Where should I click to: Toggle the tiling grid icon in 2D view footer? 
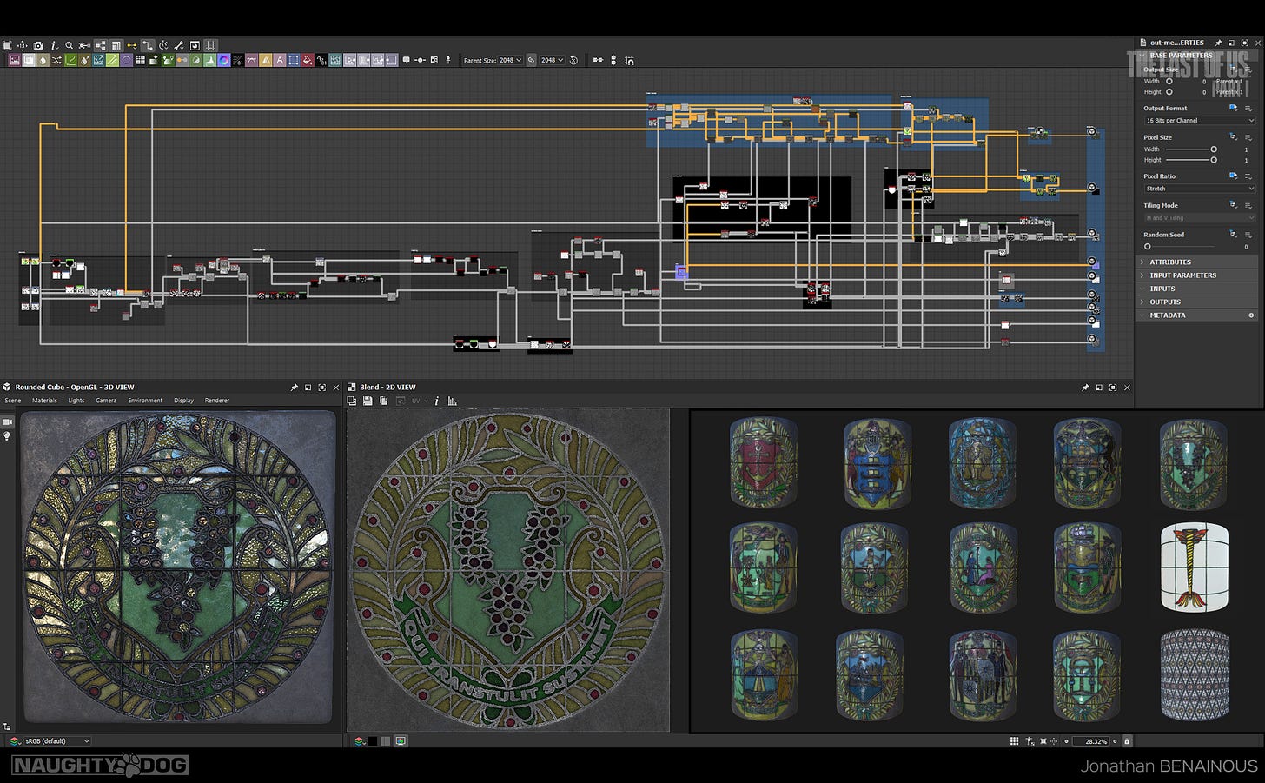coord(1014,741)
